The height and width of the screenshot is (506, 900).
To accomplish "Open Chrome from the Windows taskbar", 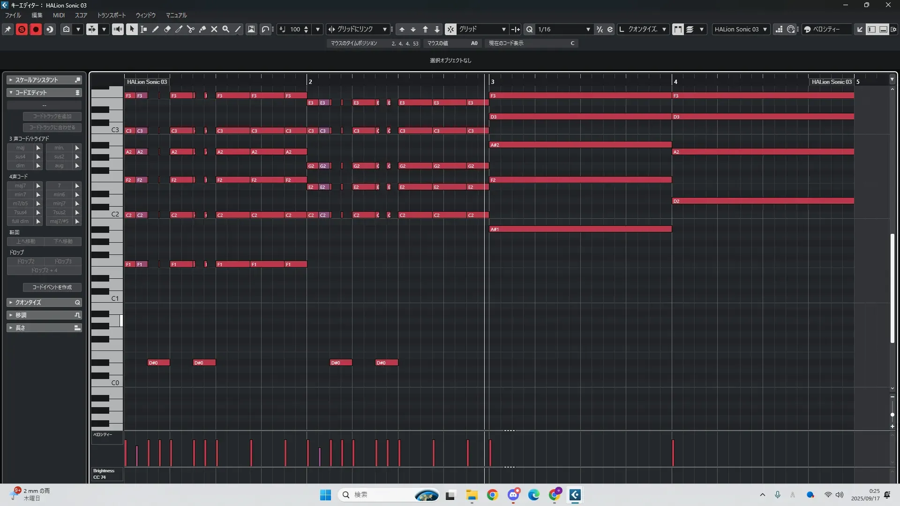I will coord(492,495).
